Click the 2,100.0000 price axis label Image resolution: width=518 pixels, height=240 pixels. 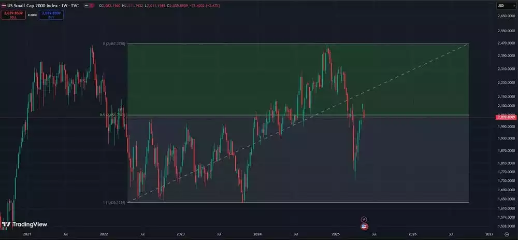[x=506, y=106]
